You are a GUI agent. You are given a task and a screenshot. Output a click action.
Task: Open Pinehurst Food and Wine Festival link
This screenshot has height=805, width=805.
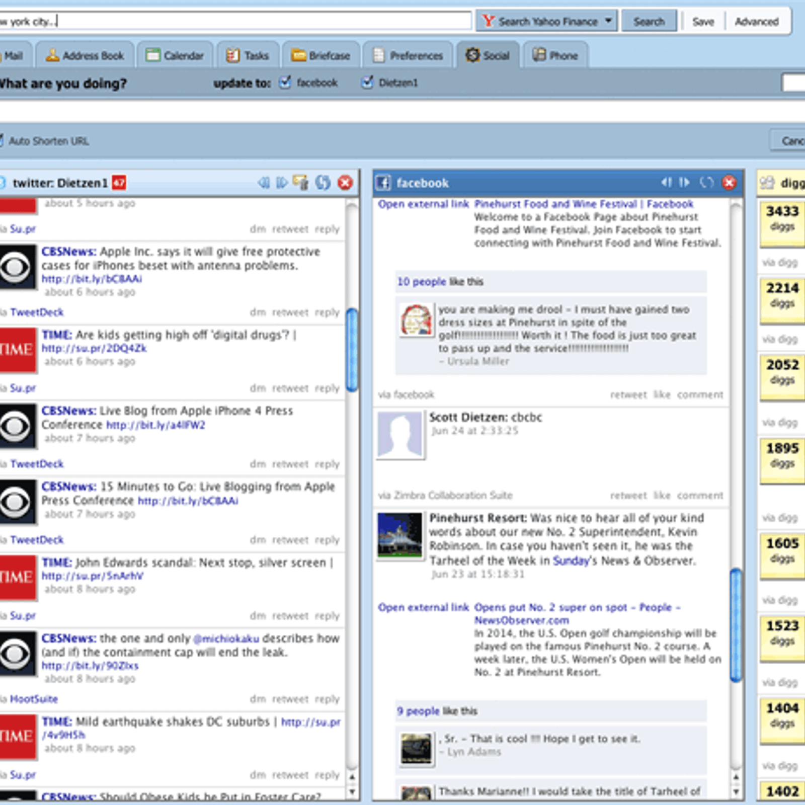click(x=584, y=204)
